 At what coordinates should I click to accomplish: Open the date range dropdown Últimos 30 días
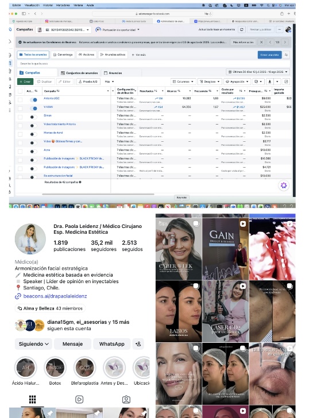[x=258, y=72]
